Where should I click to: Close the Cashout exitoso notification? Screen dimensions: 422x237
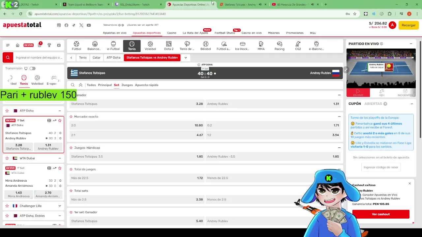[410, 184]
